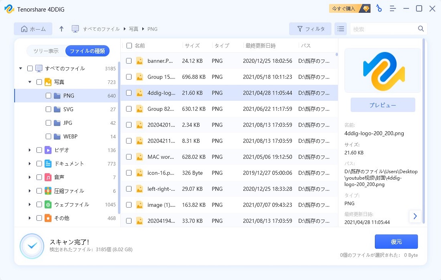The image size is (441, 280).
Task: Toggle the select-all 名前 header checkbox
Action: (x=129, y=46)
